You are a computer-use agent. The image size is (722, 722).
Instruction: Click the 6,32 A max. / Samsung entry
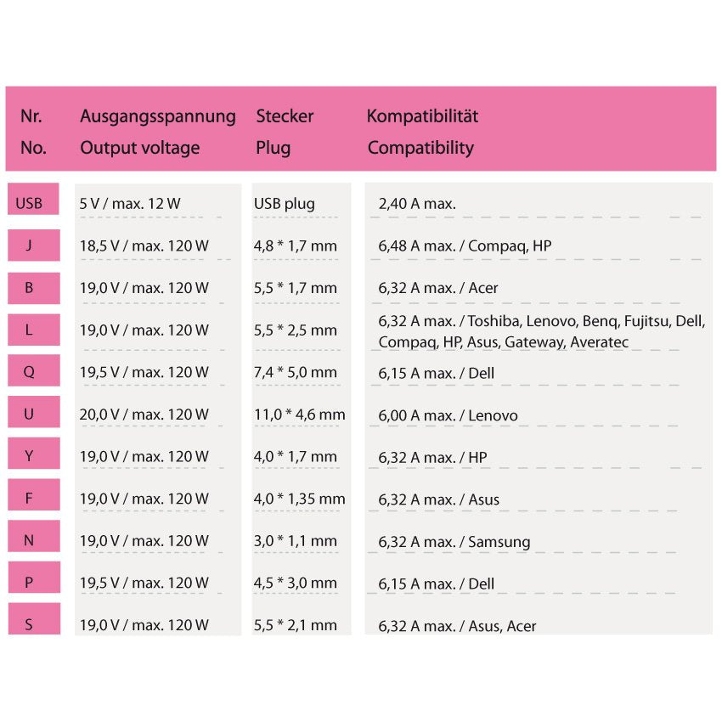pos(454,542)
